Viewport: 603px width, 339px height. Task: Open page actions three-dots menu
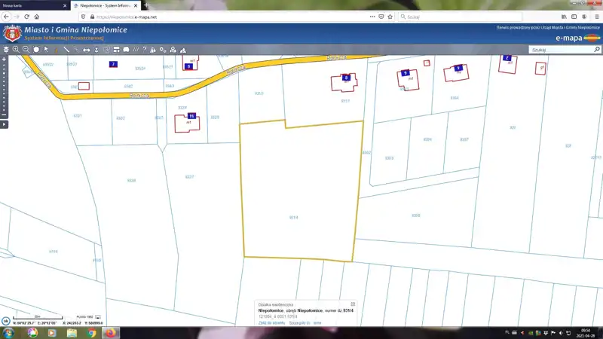(x=372, y=16)
